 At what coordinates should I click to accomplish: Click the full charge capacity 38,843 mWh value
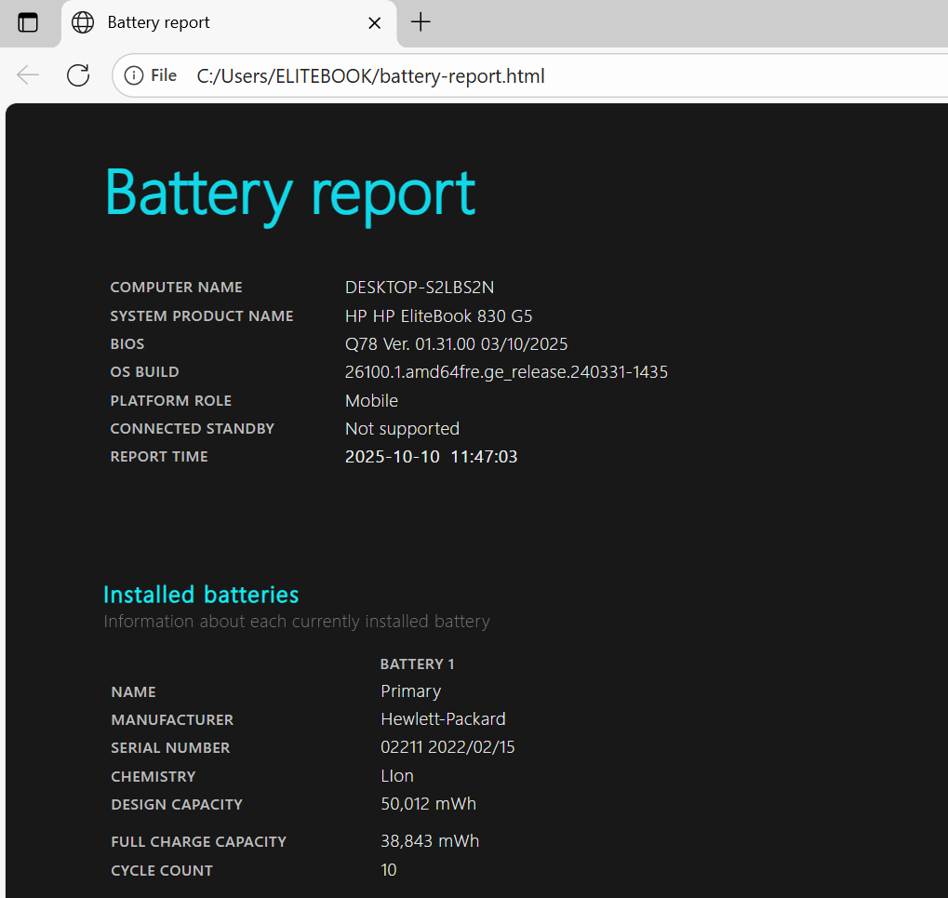(430, 841)
